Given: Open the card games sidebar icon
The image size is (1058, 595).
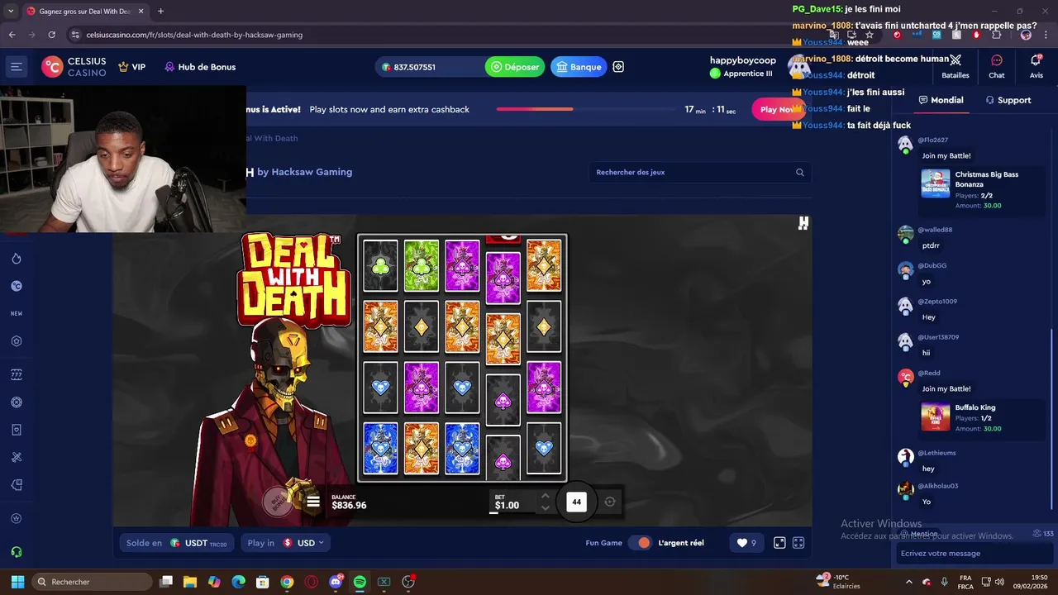Looking at the screenshot, I should point(17,430).
